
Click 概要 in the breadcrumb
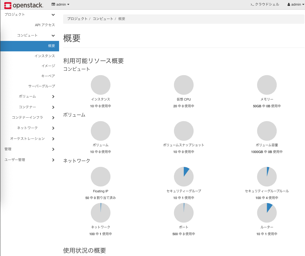122,19
